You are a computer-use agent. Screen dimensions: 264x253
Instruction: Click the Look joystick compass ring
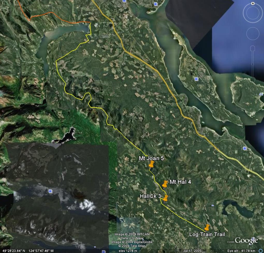click(x=253, y=13)
